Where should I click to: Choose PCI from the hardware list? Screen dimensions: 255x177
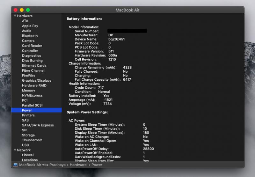25,100
